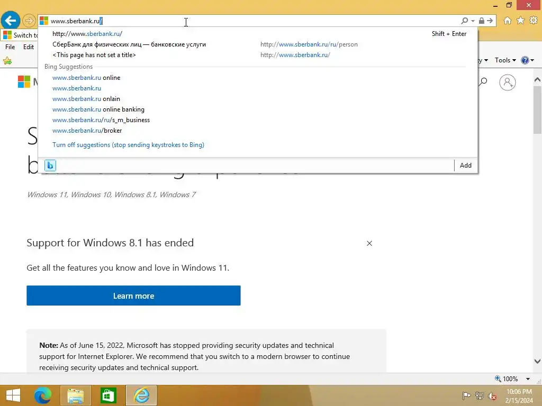Click the Go arrow in address bar
Screen dimensions: 542x406
(490, 21)
